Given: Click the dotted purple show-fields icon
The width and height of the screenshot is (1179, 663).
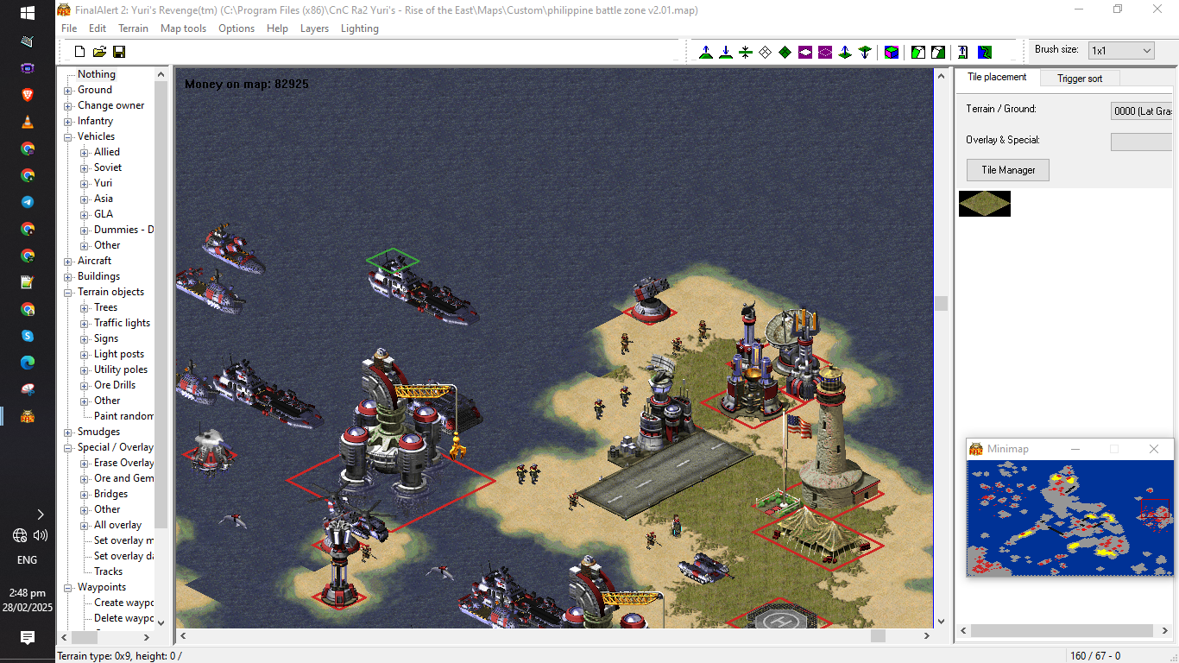Looking at the screenshot, I should (825, 52).
